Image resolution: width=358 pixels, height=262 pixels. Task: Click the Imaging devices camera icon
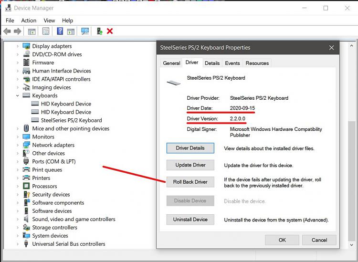tap(26, 87)
